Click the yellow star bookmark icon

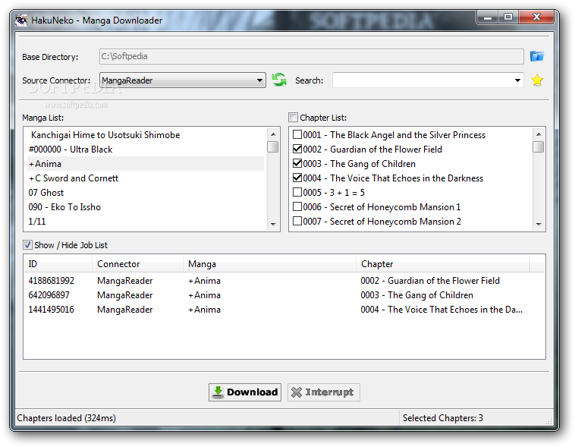pyautogui.click(x=537, y=80)
